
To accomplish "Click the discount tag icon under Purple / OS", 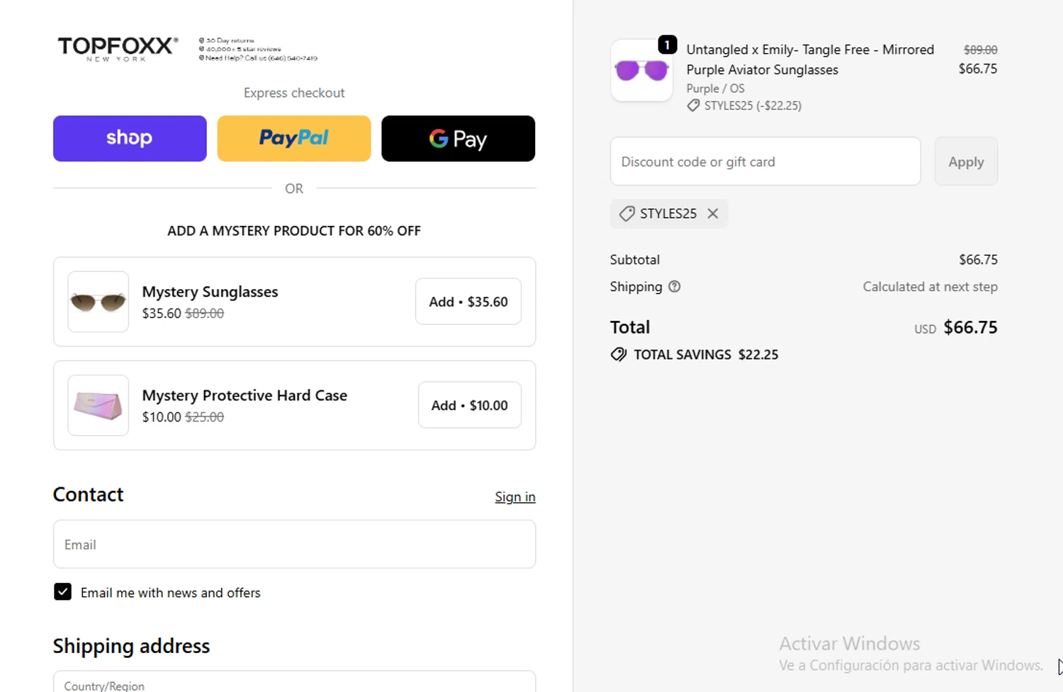I will [x=693, y=106].
